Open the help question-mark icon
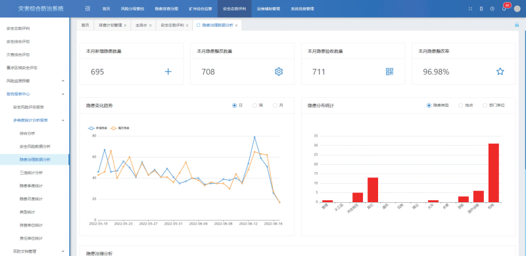Screen dimensions: 526x256 (x=492, y=9)
